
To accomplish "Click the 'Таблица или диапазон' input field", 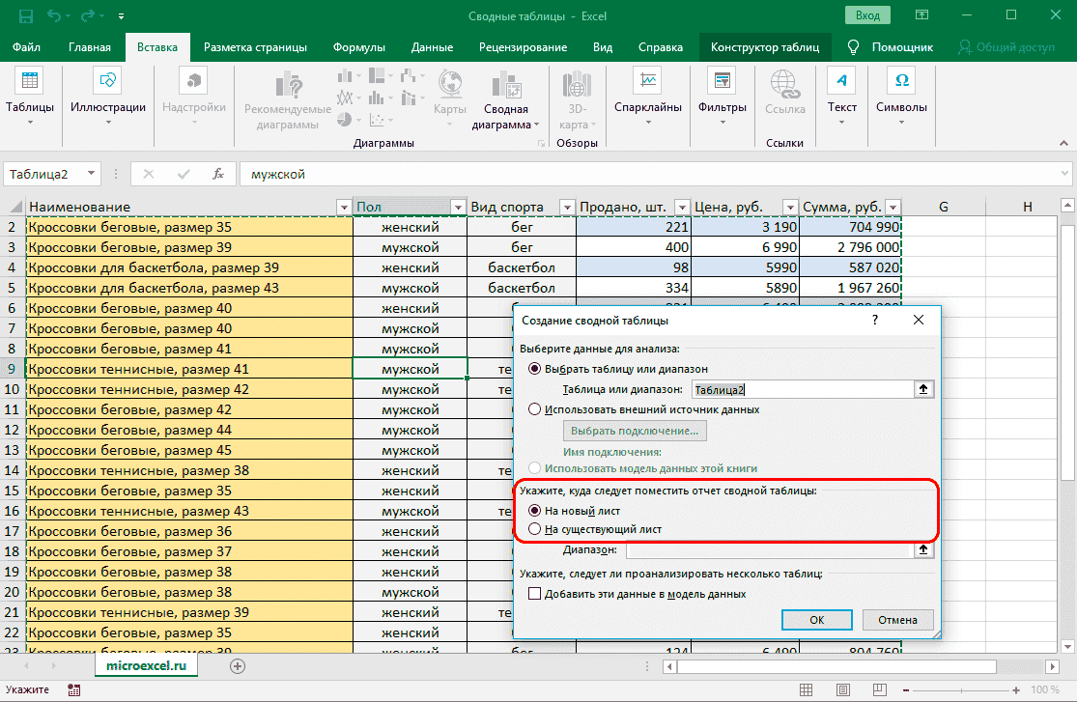I will click(801, 389).
